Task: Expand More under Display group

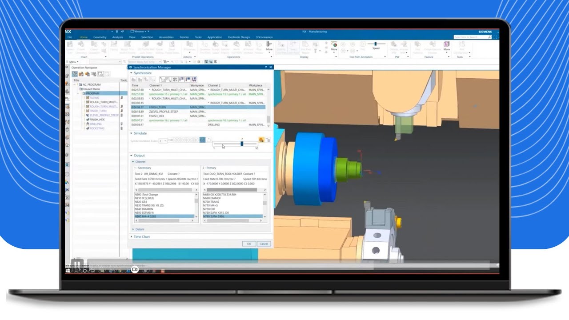Action: point(334,46)
